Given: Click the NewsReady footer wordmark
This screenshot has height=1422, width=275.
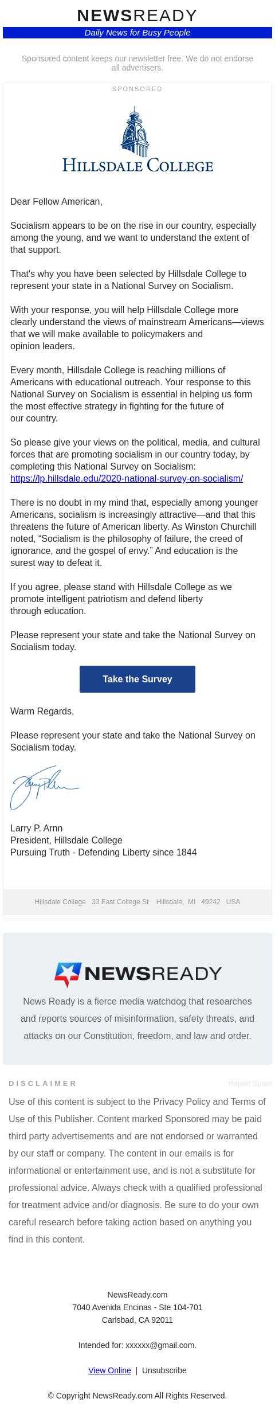Looking at the screenshot, I should pyautogui.click(x=153, y=974).
